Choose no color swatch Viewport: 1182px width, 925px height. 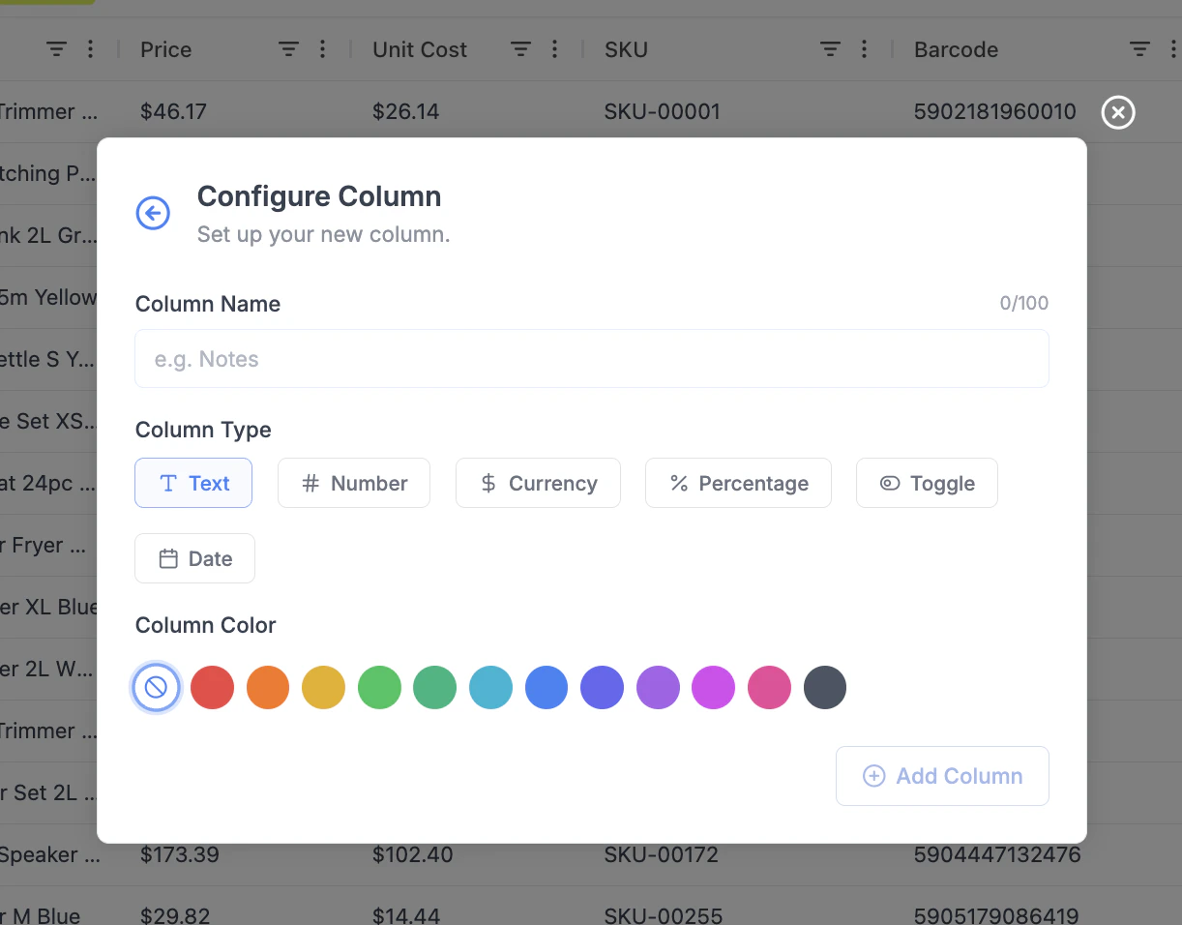click(156, 688)
